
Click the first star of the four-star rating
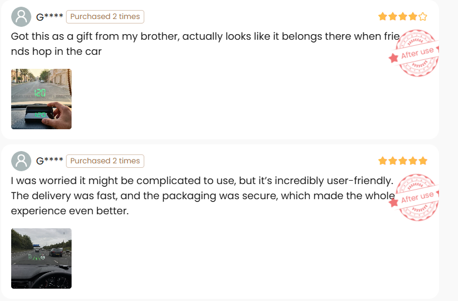click(383, 16)
